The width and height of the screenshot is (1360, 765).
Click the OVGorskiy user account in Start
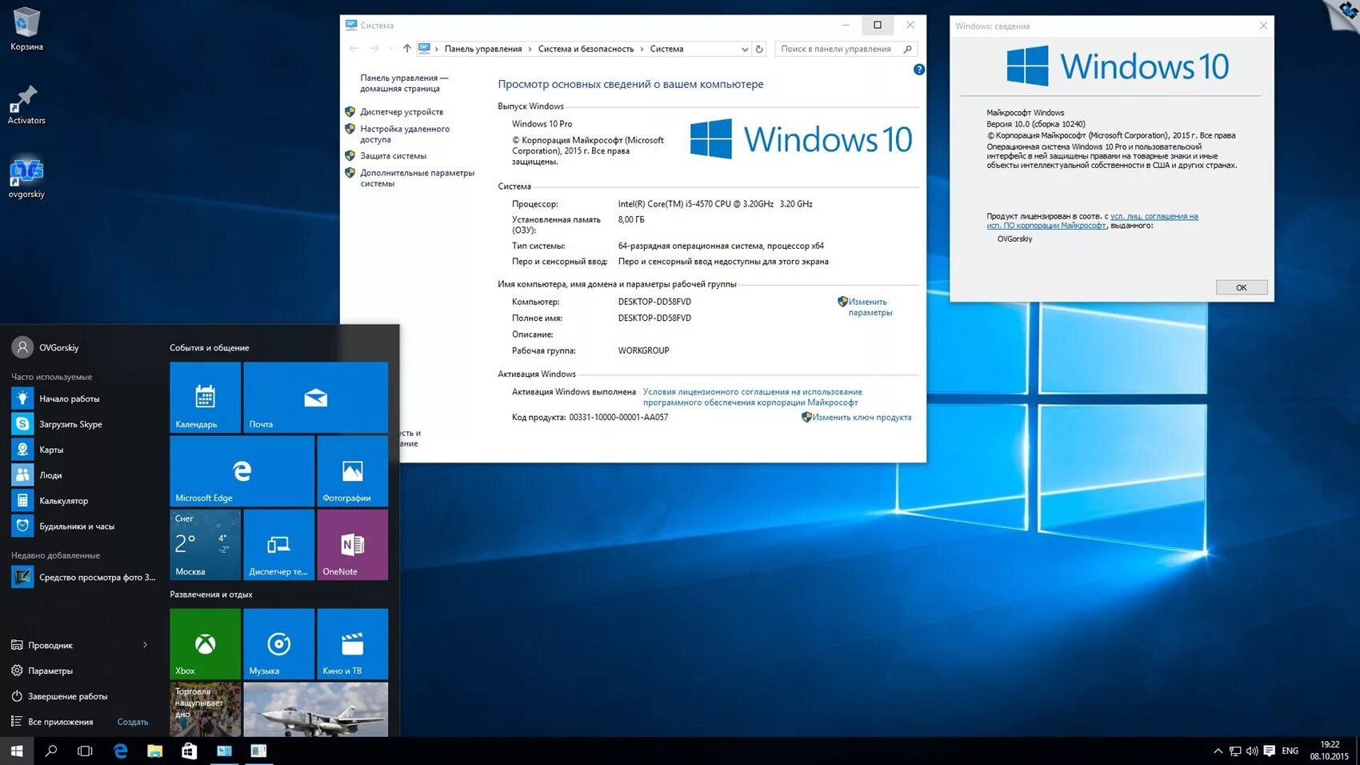click(46, 347)
